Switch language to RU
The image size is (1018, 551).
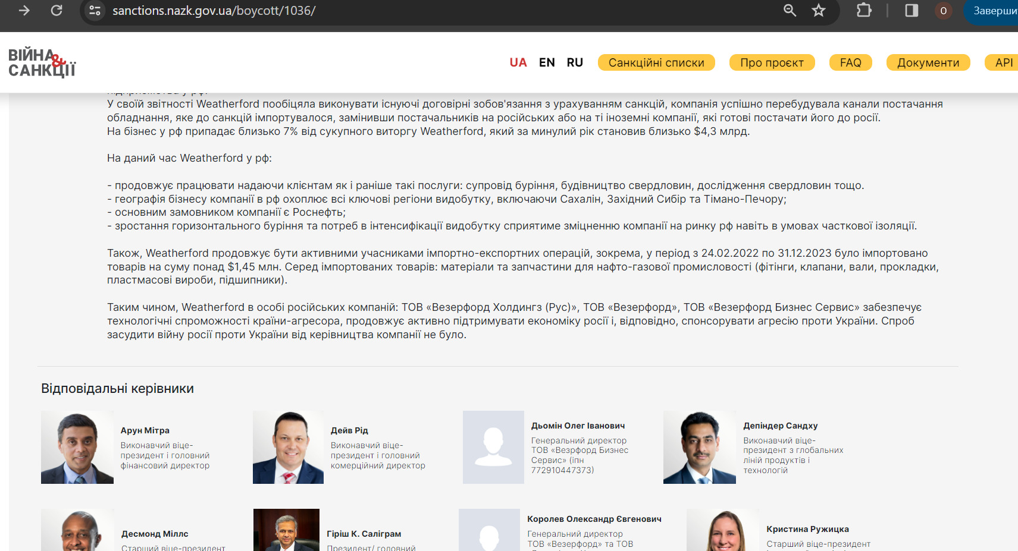(575, 62)
